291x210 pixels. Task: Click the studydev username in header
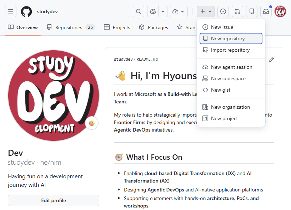(x=47, y=11)
